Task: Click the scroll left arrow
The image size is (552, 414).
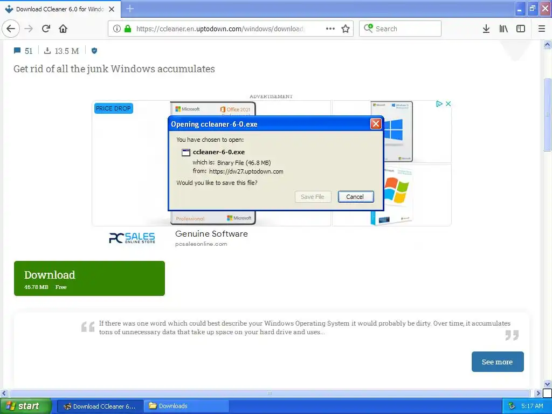Action: [4, 393]
